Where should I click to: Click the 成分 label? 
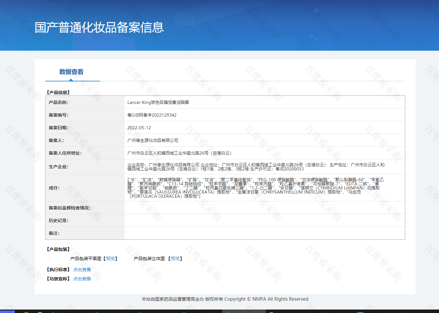tap(54, 188)
